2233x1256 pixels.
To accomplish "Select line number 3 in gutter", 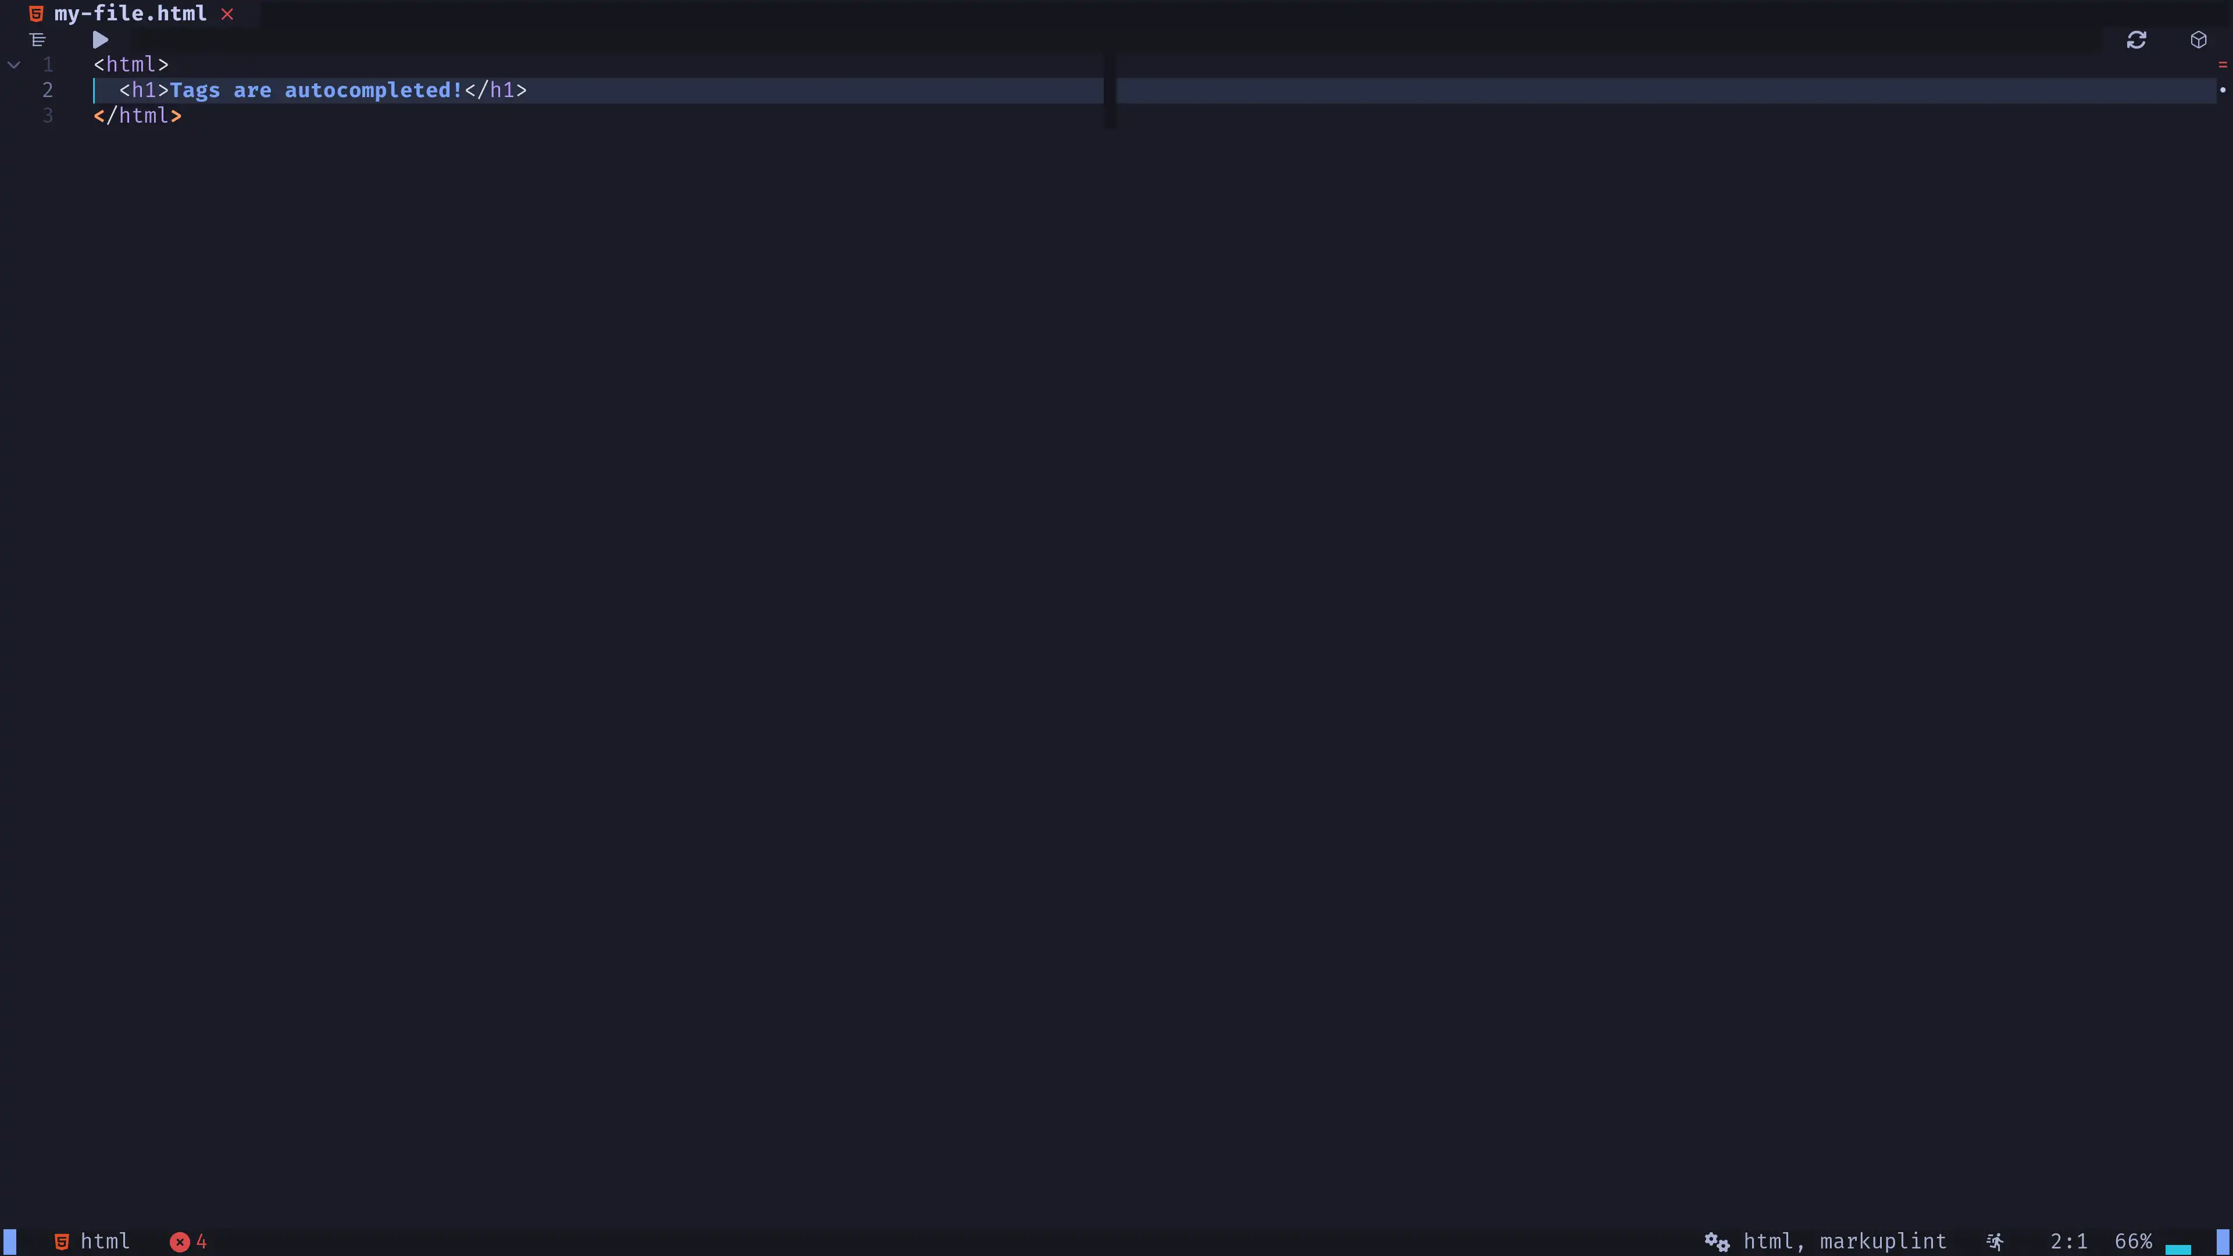I will [x=48, y=115].
